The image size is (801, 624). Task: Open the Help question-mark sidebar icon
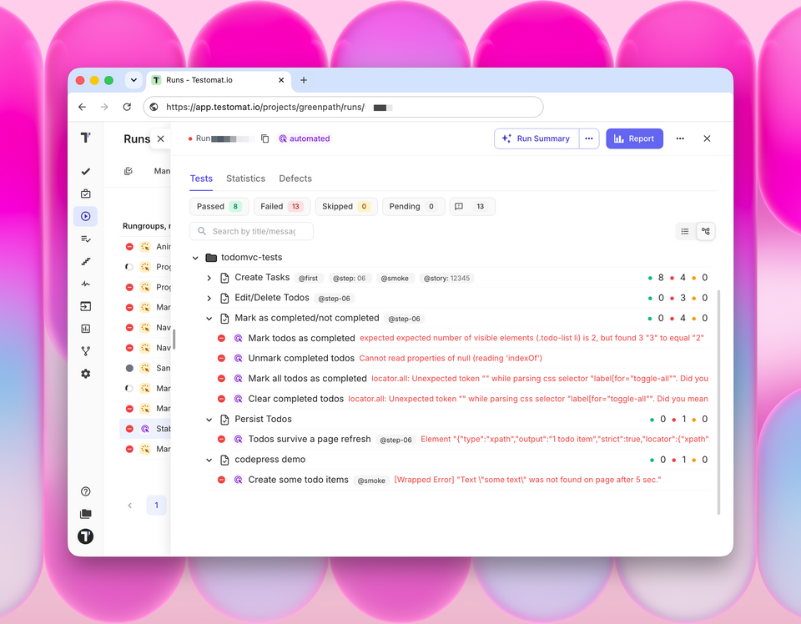pos(85,491)
